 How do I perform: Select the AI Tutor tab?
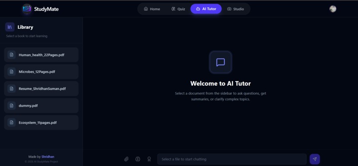coord(206,9)
